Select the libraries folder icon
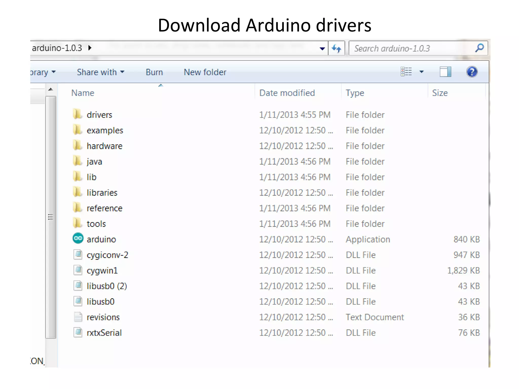The height and width of the screenshot is (389, 519). pos(78,192)
